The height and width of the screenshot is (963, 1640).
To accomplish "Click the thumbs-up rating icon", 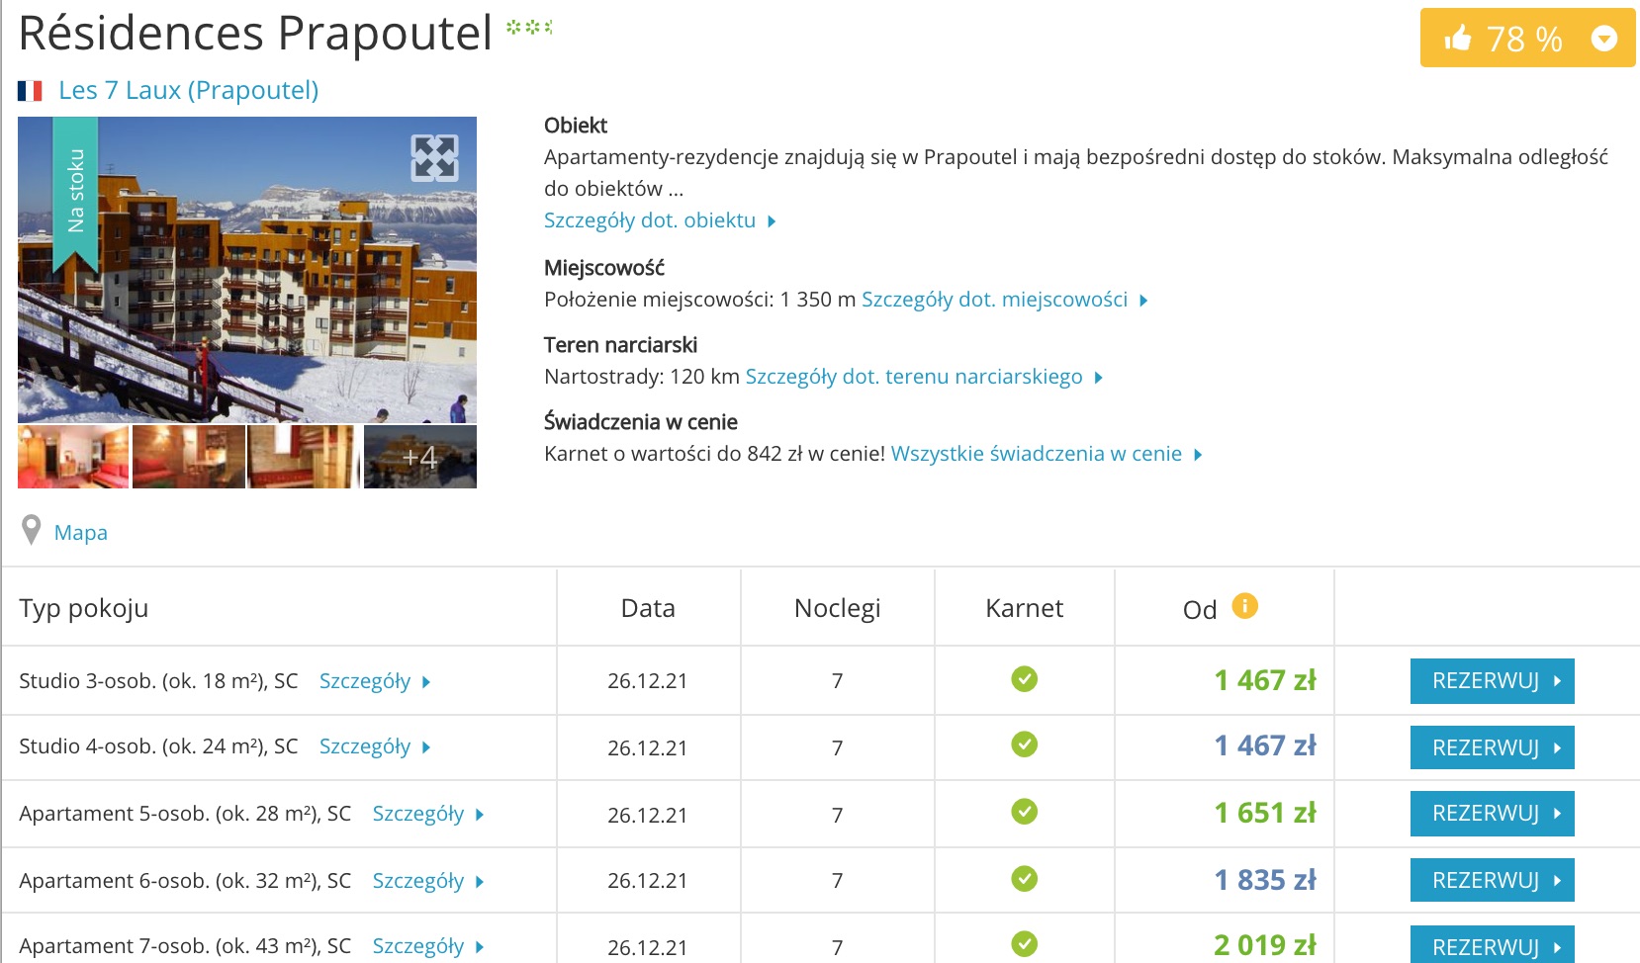I will (1458, 39).
